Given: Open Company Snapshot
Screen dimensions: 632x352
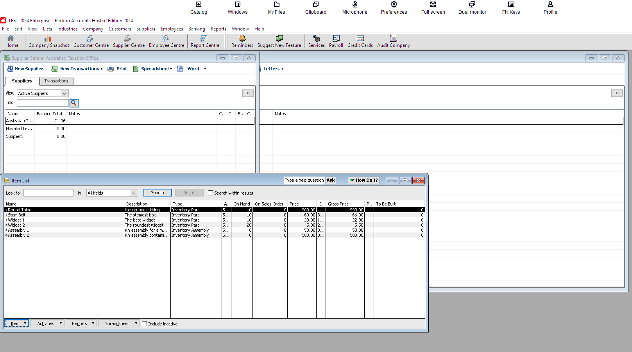Looking at the screenshot, I should point(48,41).
